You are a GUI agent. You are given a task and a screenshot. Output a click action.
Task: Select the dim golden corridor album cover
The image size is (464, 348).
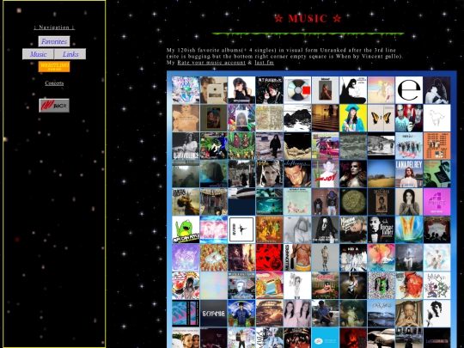pyautogui.click(x=325, y=118)
